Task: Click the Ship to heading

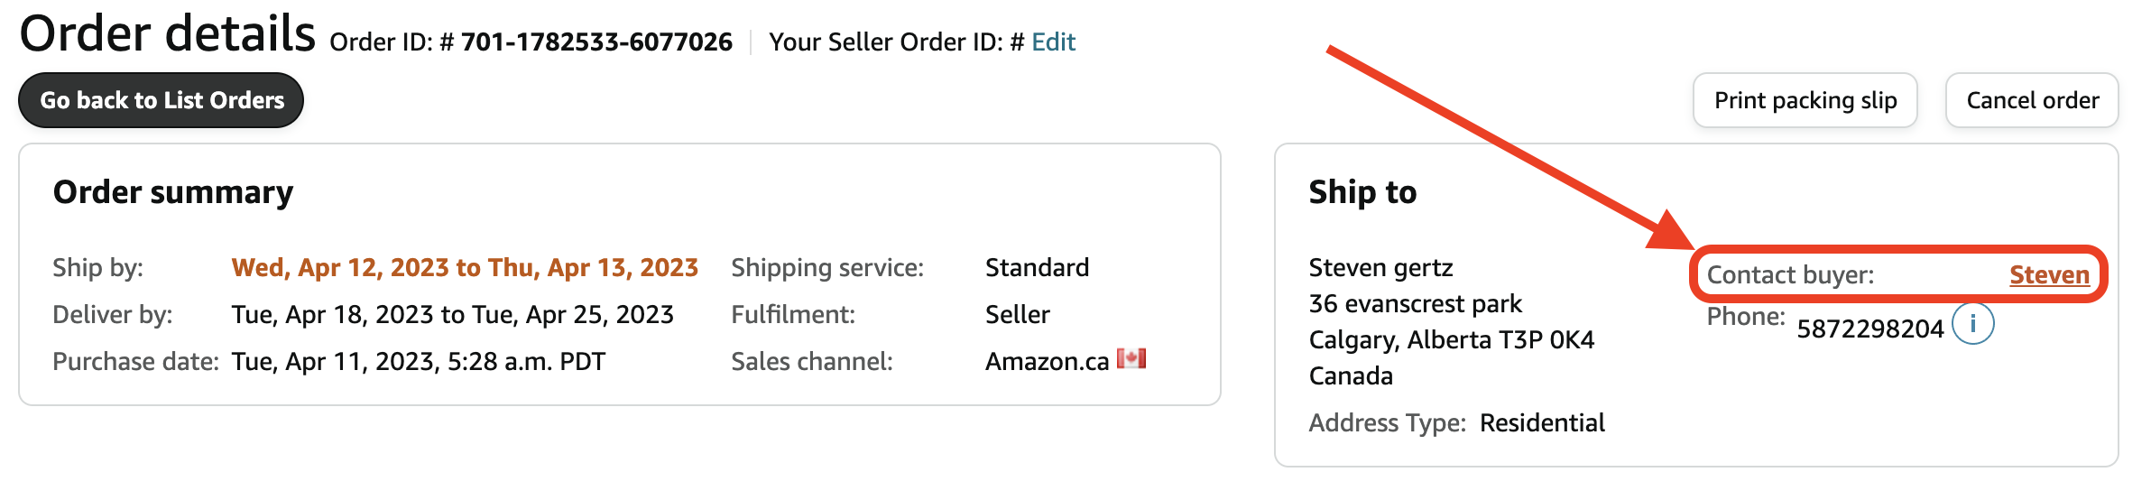Action: pos(1362,192)
